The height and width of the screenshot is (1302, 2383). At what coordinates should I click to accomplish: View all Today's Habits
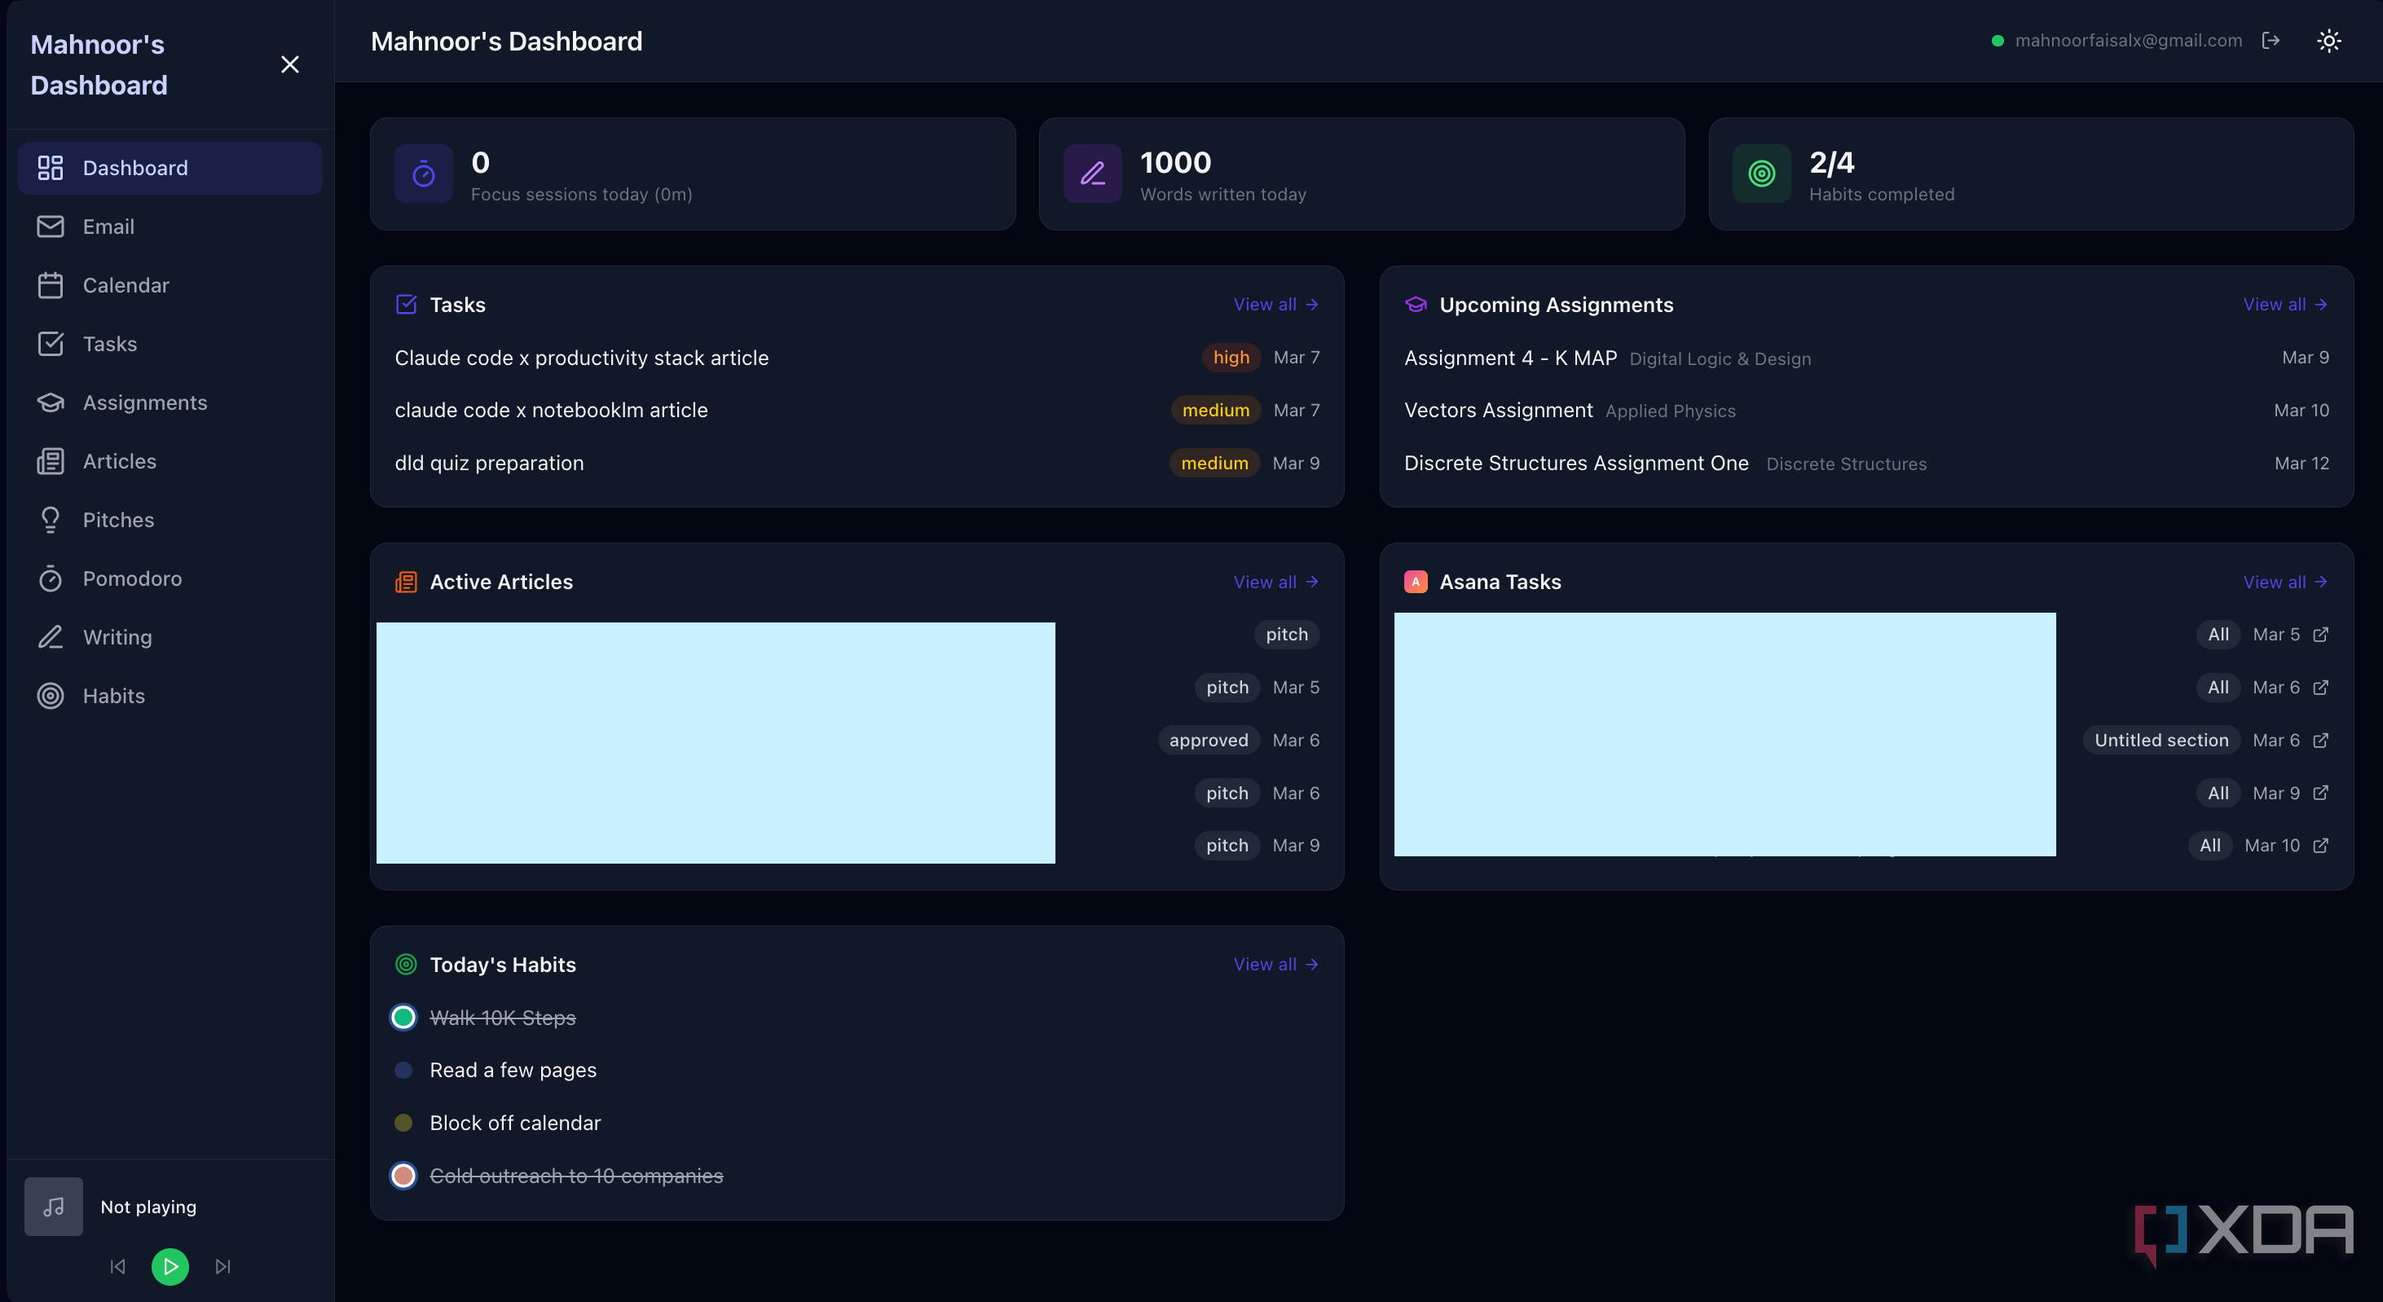[x=1275, y=965]
